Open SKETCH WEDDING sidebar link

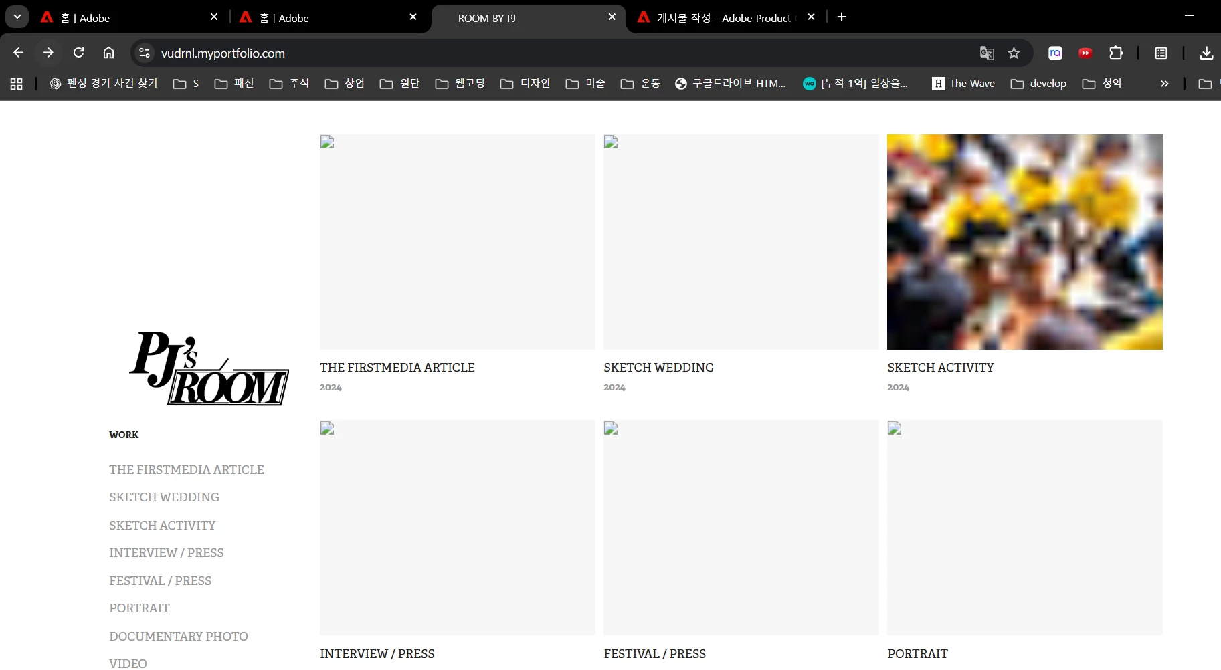[165, 497]
